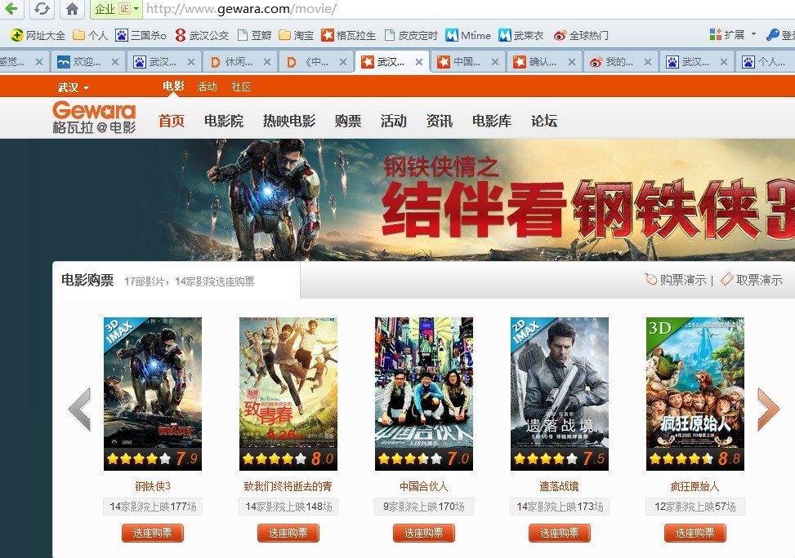The image size is (795, 558).
Task: Click 选座购票 under 钢铁侠3
Action: pyautogui.click(x=152, y=533)
